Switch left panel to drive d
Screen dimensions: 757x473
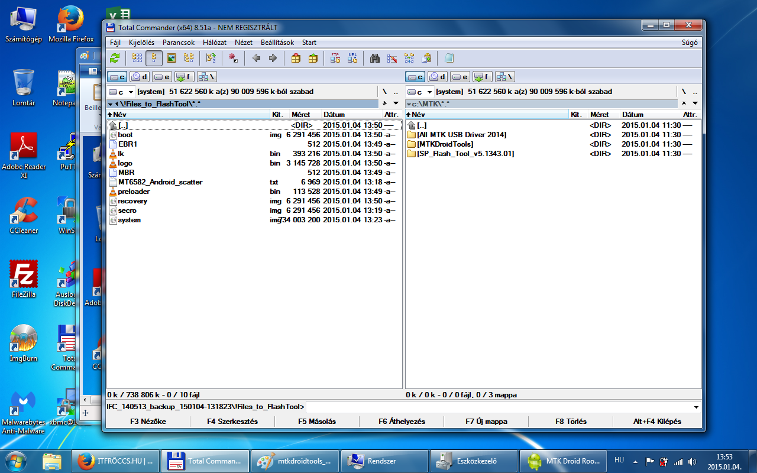(x=139, y=76)
